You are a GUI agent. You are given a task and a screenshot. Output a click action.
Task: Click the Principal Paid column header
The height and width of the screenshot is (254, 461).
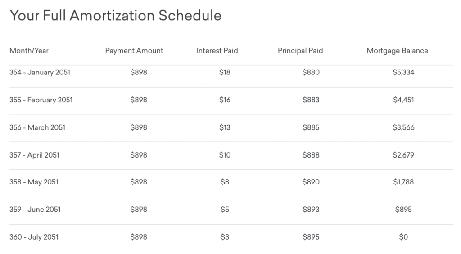click(x=300, y=51)
